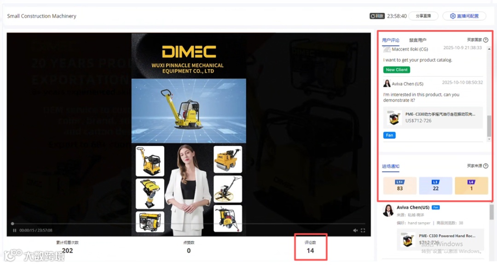Click the 回放 replay badge

click(x=377, y=16)
